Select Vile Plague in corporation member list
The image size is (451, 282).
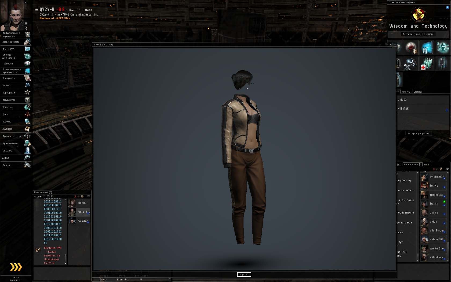coord(433,230)
